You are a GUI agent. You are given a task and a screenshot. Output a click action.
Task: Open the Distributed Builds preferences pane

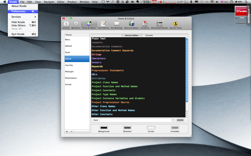(159, 25)
